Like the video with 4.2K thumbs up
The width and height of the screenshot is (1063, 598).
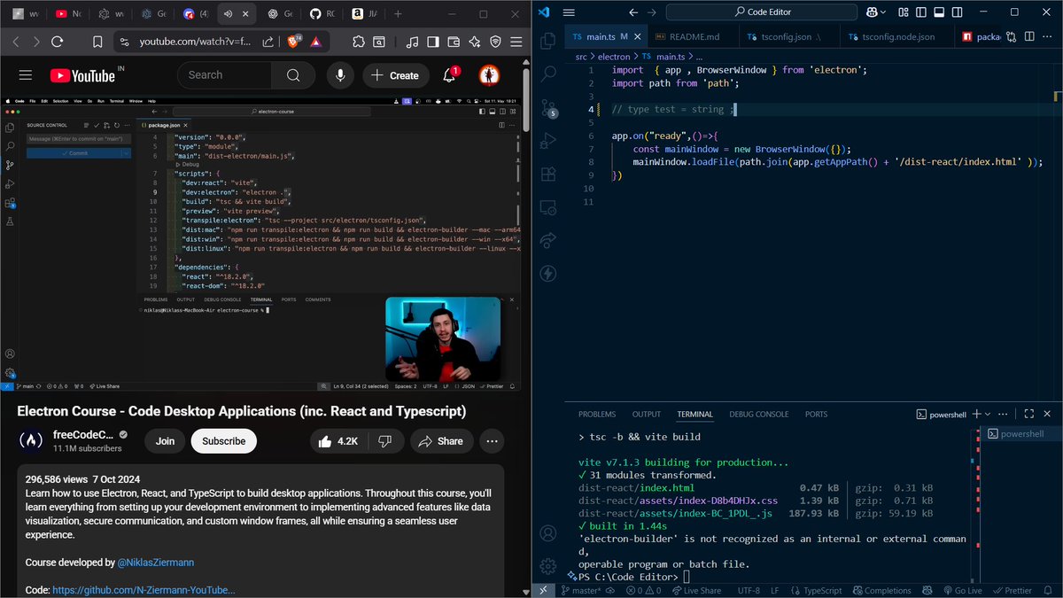point(338,441)
